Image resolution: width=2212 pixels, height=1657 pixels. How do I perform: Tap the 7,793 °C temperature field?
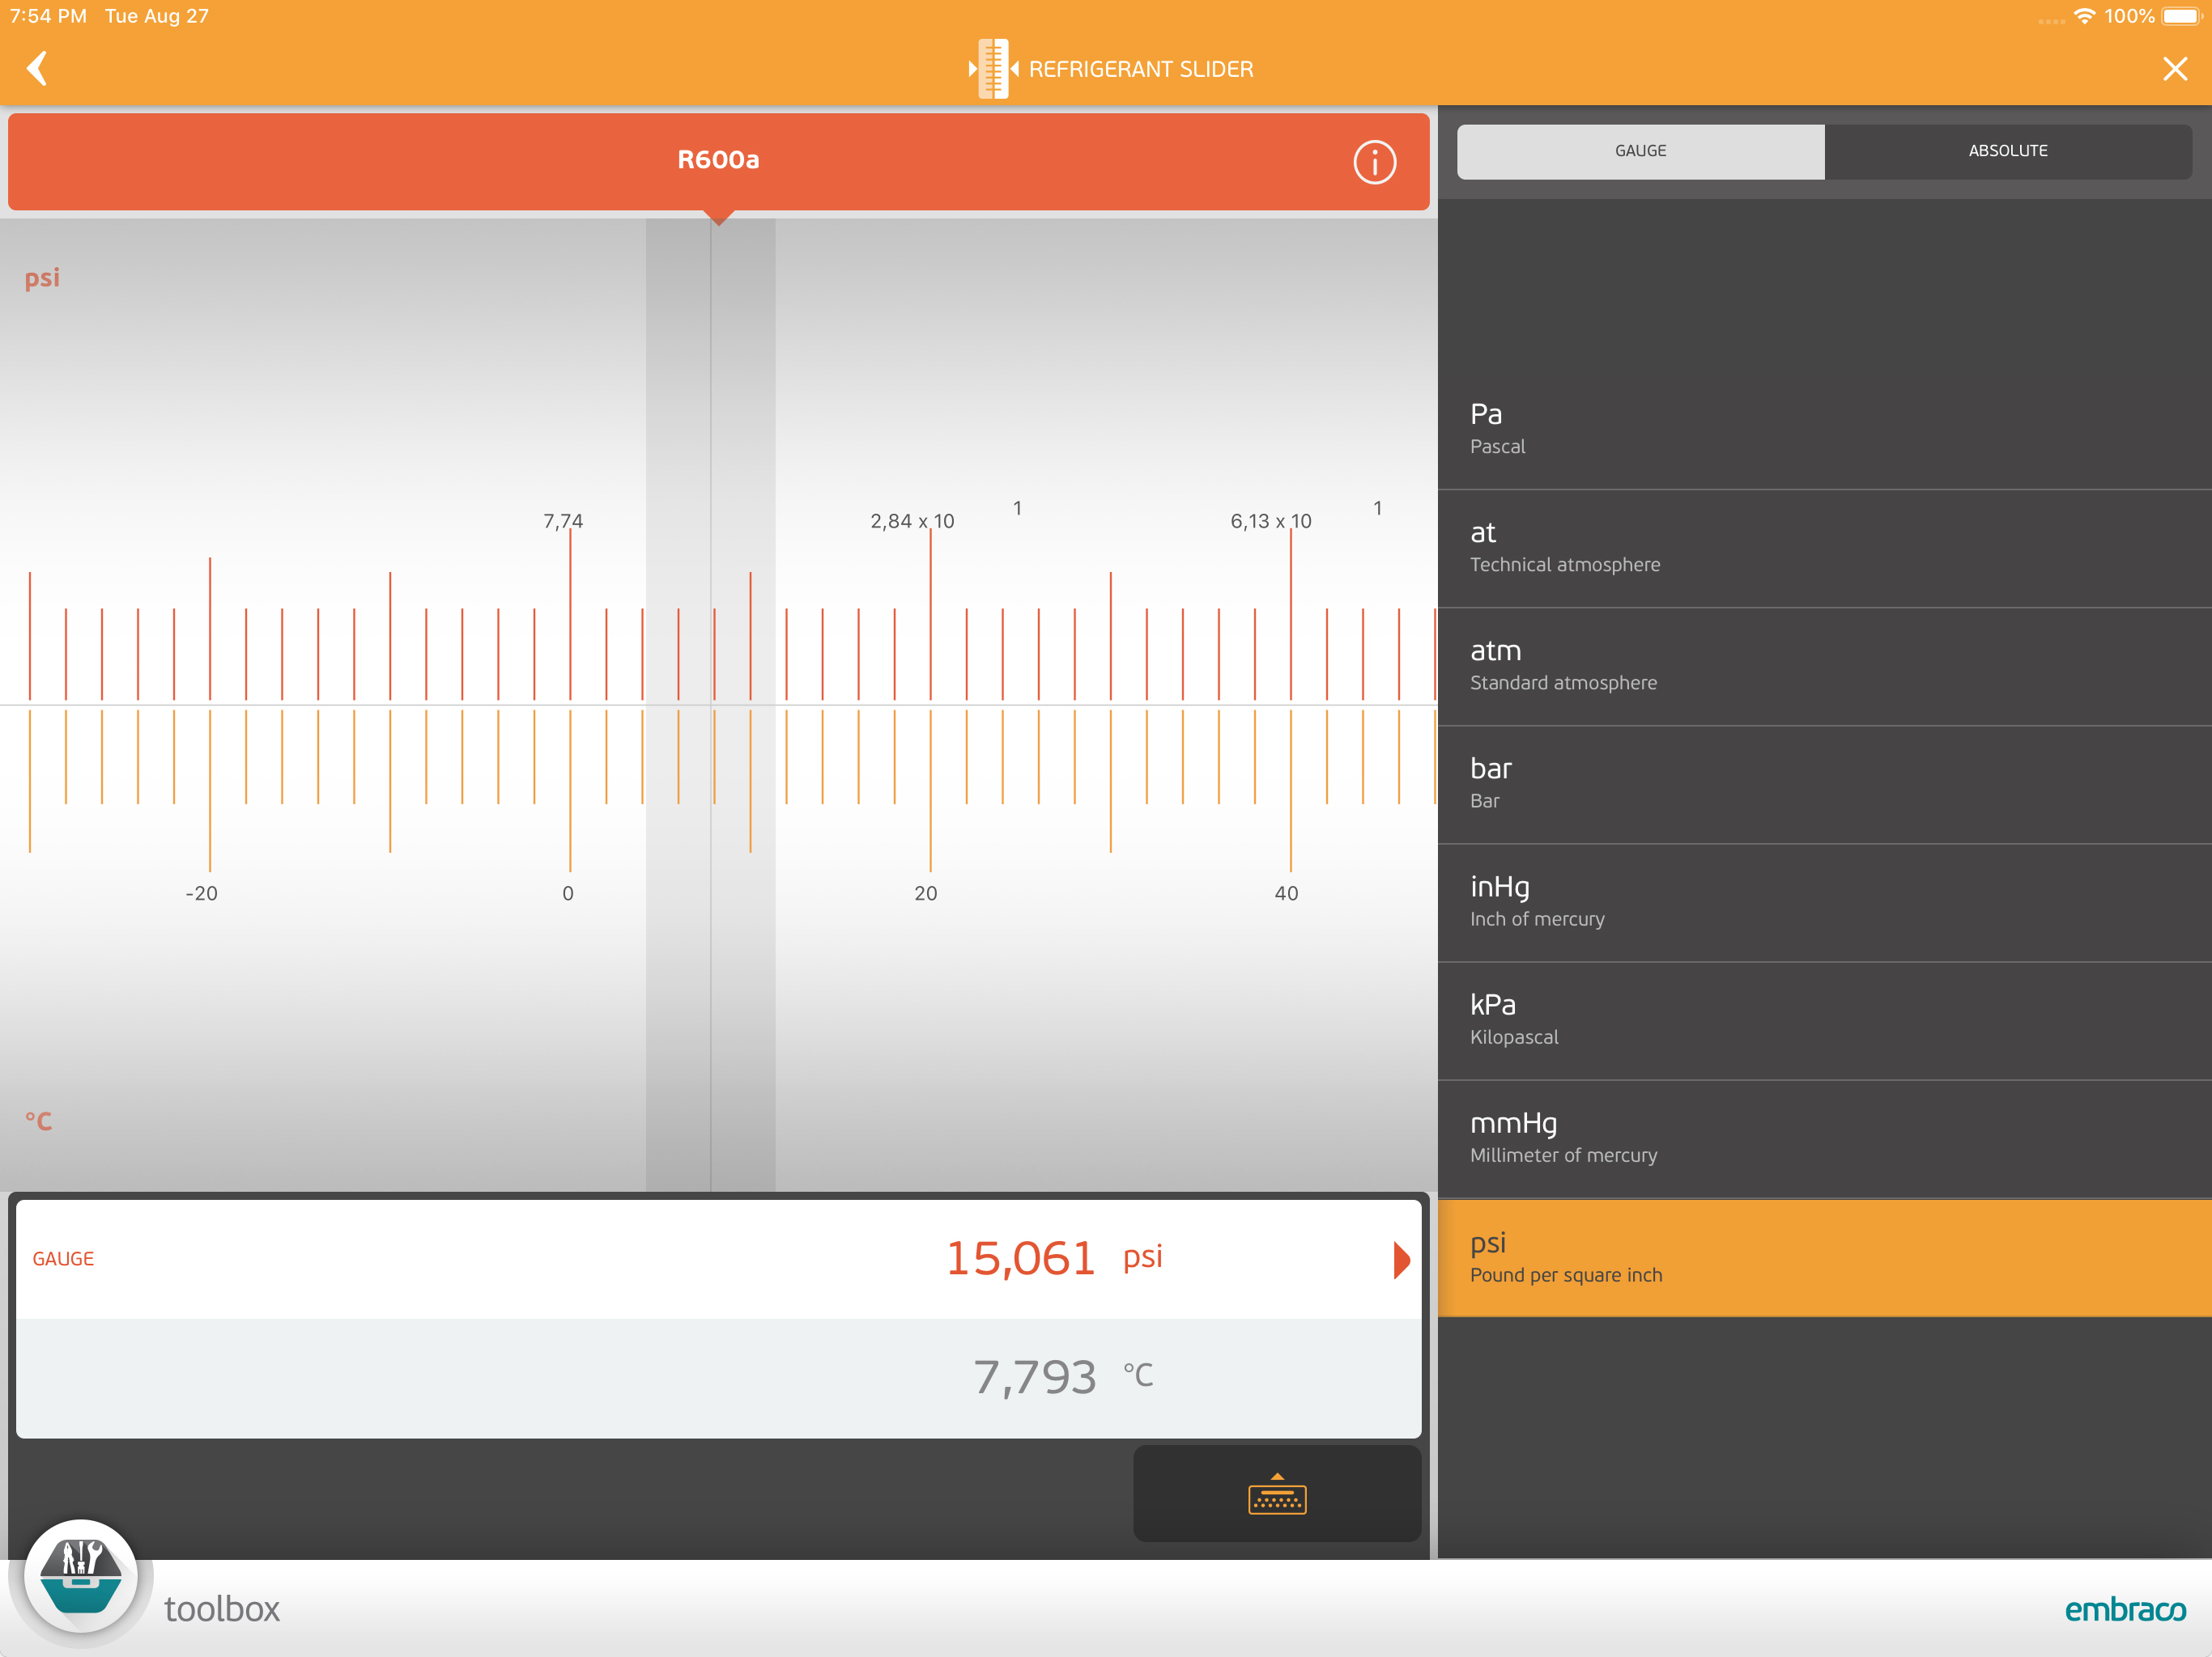click(1035, 1377)
